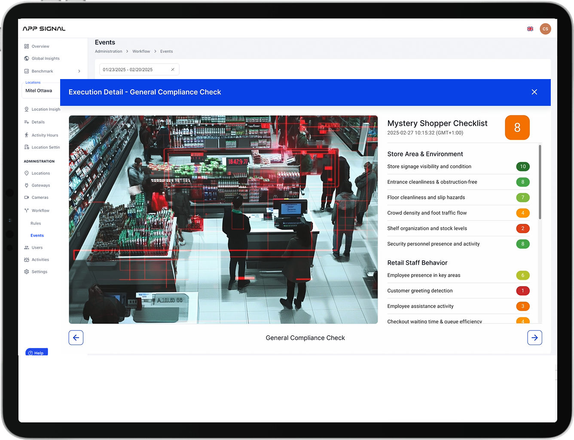Click the Overview grid icon in sidebar

pos(27,46)
